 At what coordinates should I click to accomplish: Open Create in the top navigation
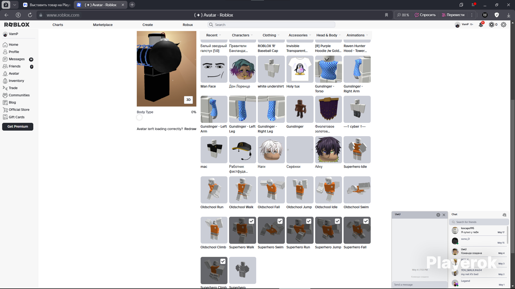(x=148, y=25)
